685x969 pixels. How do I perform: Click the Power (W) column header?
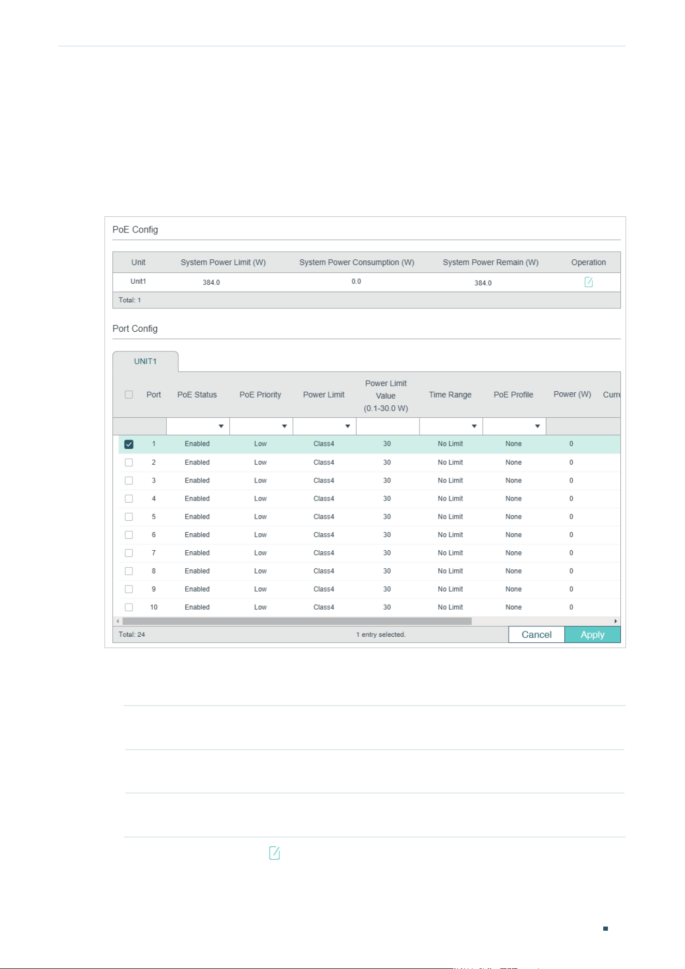tap(572, 394)
